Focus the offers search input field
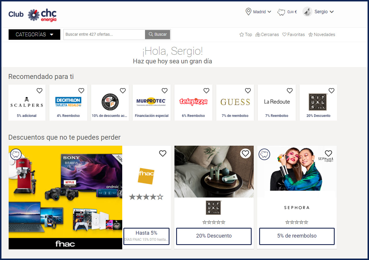 pyautogui.click(x=104, y=34)
